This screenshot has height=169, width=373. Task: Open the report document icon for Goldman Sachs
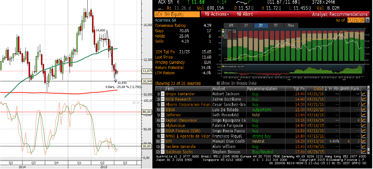[x=163, y=152]
